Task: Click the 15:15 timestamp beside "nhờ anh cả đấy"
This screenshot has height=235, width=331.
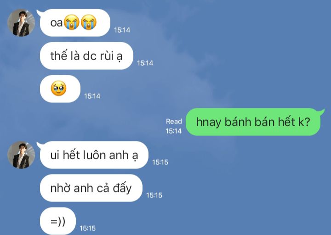Action: (x=154, y=195)
